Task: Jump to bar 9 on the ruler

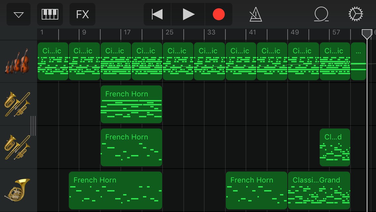Action: (x=84, y=32)
